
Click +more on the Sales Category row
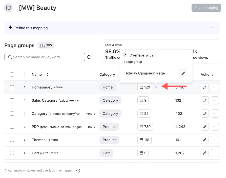coord(74,100)
